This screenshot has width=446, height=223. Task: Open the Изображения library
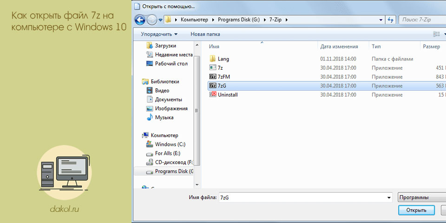tap(171, 108)
